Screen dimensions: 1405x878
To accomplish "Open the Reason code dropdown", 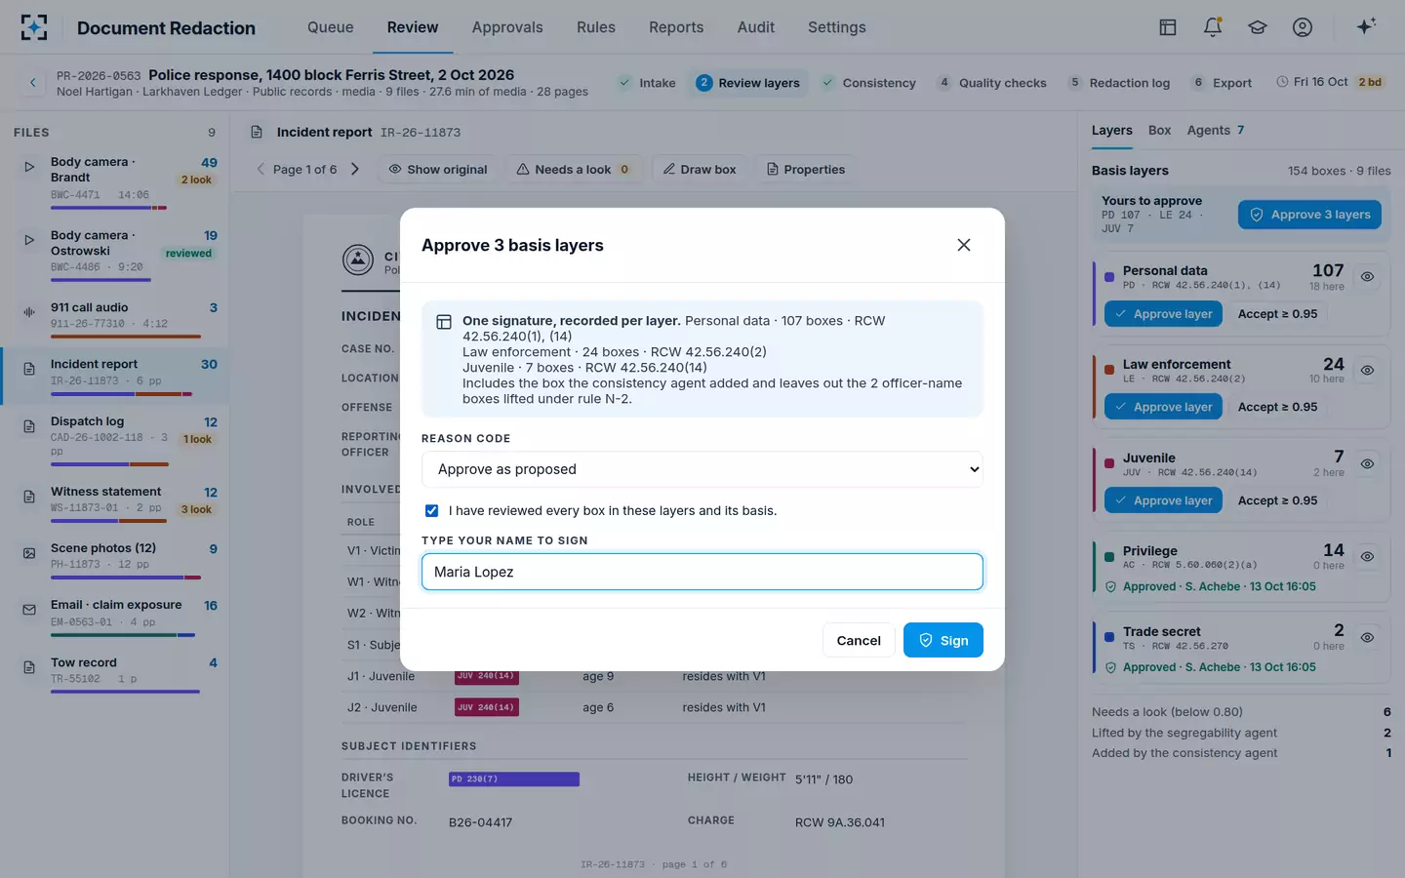I will 702,469.
